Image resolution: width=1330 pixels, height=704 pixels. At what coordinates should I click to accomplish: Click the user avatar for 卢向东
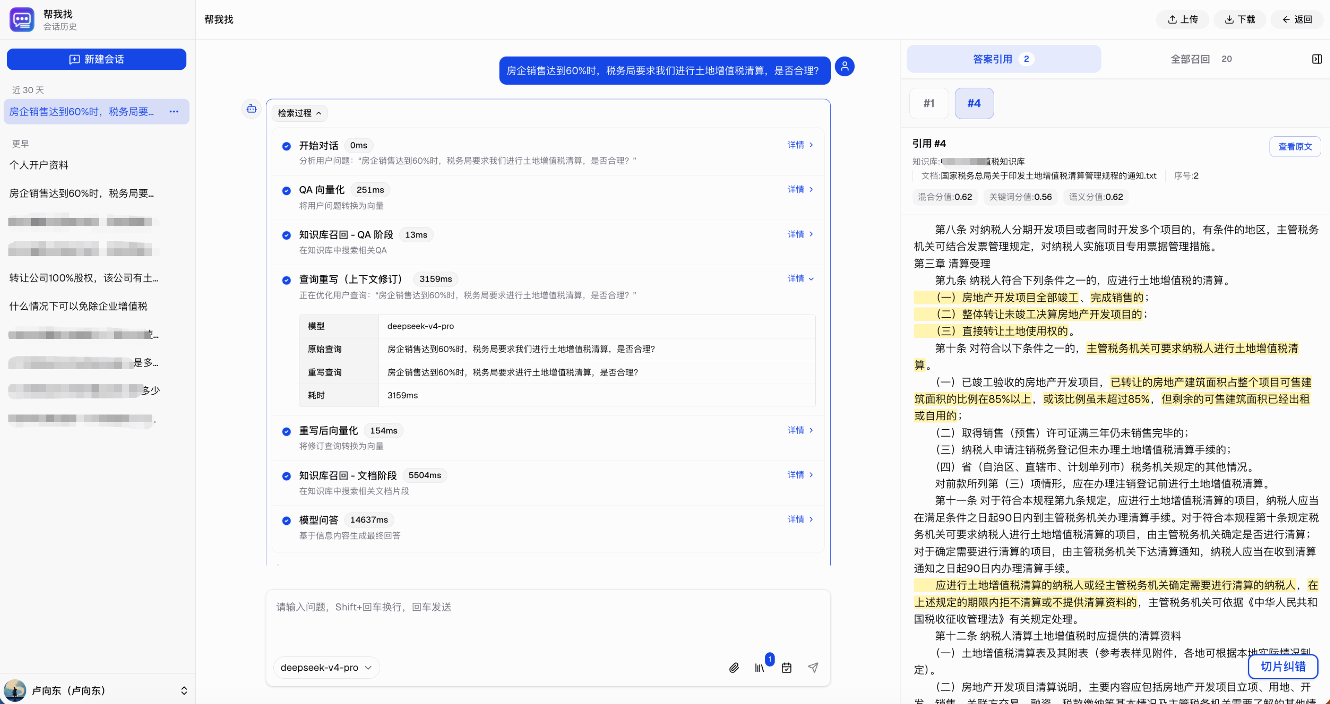point(15,690)
